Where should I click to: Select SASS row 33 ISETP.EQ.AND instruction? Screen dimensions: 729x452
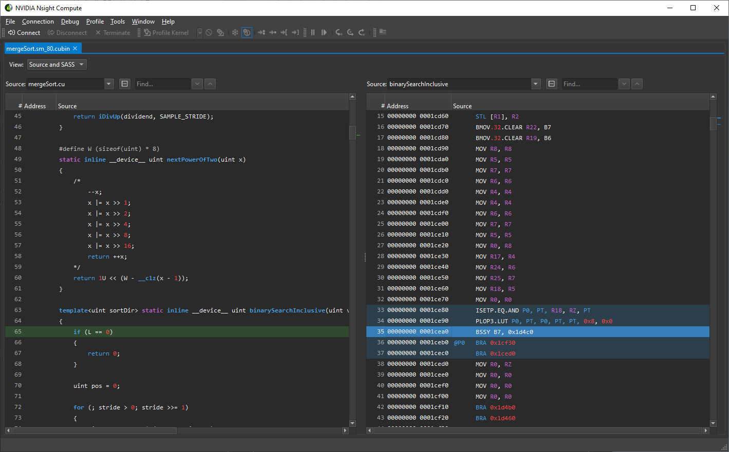[538, 310]
